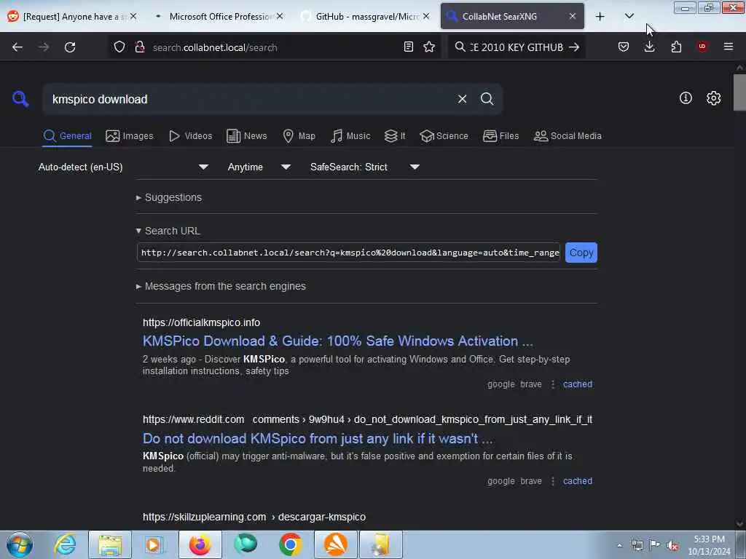
Task: Switch to the Music category tab
Action: click(350, 136)
